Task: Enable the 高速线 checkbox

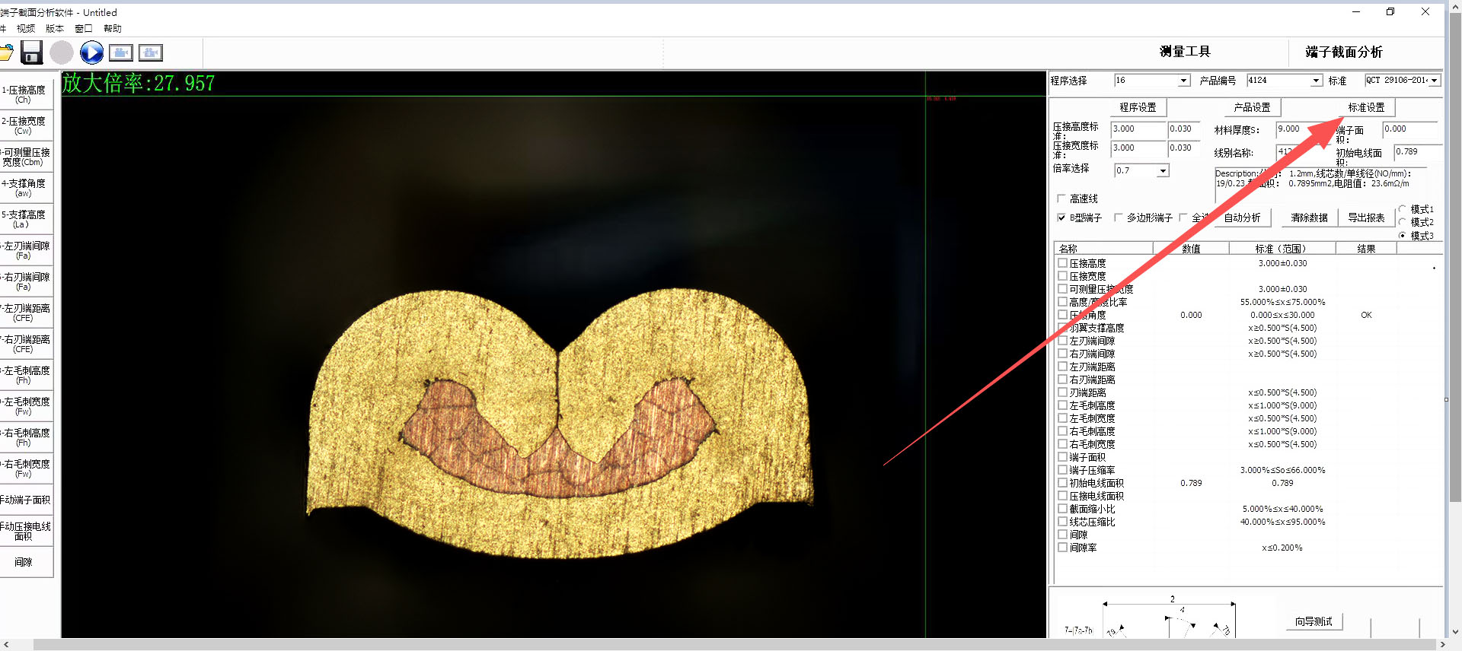Action: tap(1061, 198)
